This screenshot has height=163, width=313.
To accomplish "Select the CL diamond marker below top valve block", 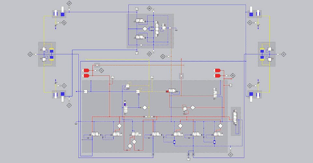I will click(149, 53).
